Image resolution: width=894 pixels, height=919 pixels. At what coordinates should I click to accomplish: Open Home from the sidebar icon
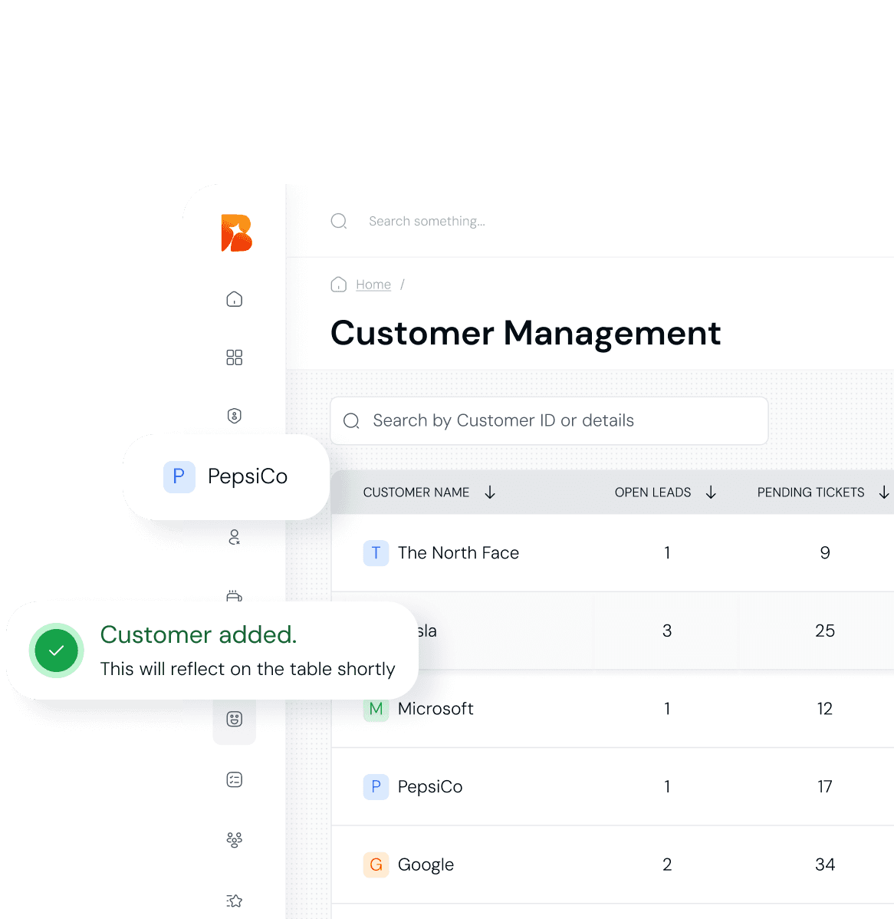click(x=235, y=299)
